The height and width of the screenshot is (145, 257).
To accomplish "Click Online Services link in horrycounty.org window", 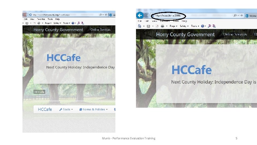I will click(x=100, y=30).
